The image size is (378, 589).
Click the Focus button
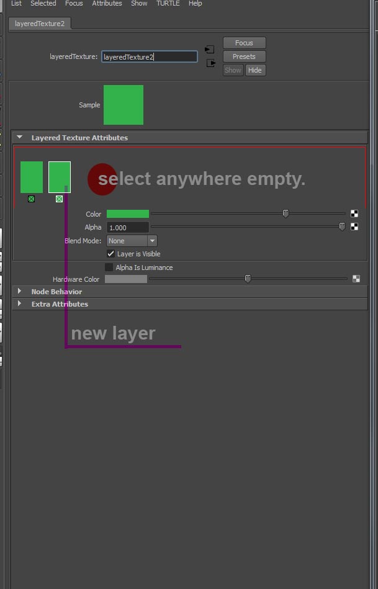tap(244, 43)
